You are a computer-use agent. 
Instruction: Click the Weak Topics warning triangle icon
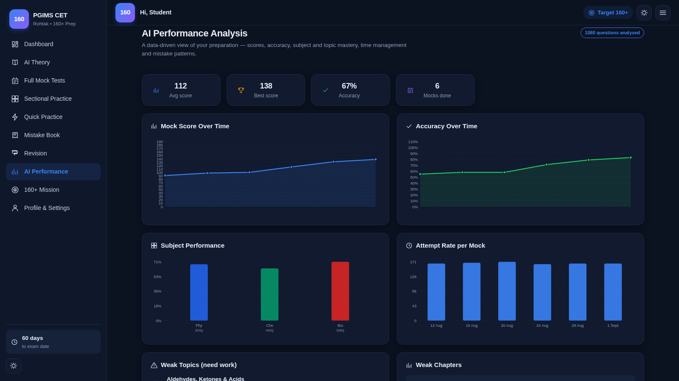[154, 365]
